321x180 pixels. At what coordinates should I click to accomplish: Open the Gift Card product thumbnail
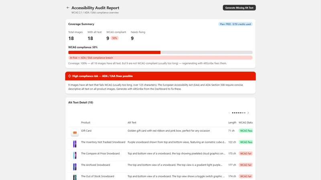point(75,133)
